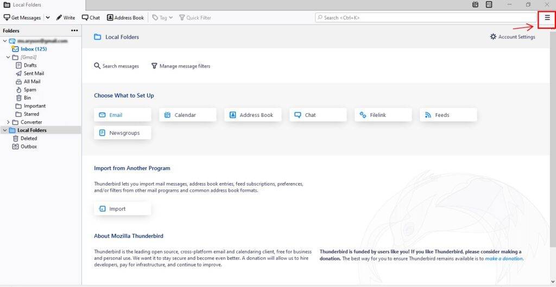Collapse the Local Folders tree
556x287 pixels.
click(x=4, y=131)
